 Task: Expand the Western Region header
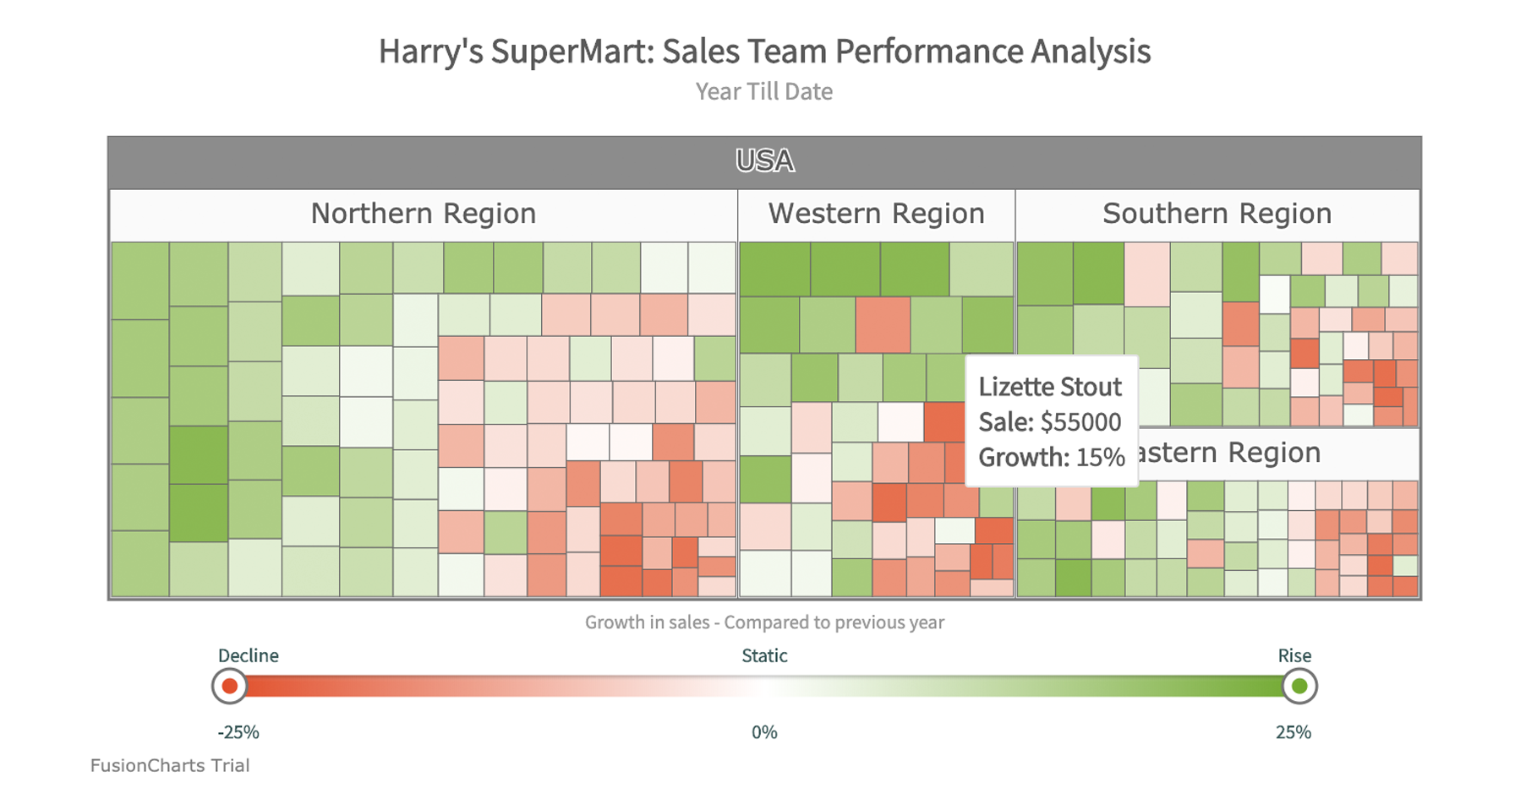click(x=876, y=215)
